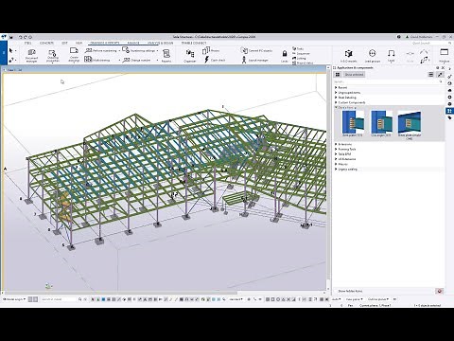
Task: Open Drawing properties tool
Action: pyautogui.click(x=53, y=55)
